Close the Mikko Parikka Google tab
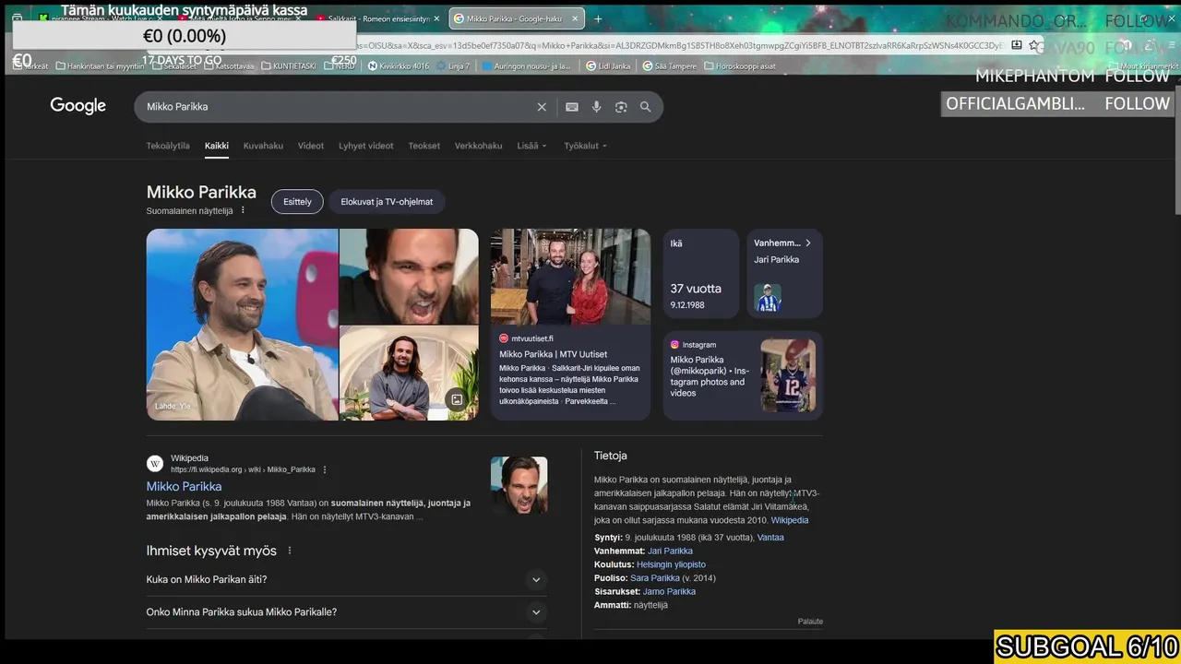 (x=575, y=18)
